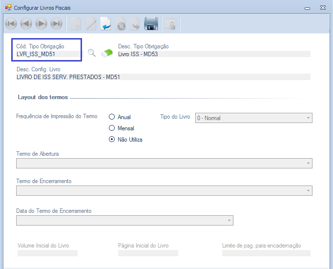Select the Anual radio option
The image size is (333, 269).
click(x=112, y=117)
